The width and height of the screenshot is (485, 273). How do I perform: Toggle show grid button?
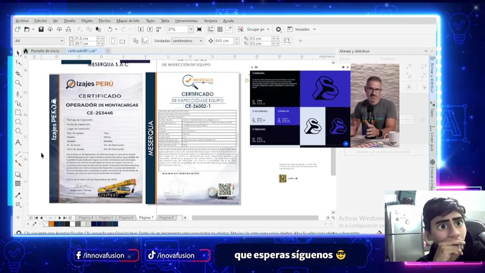click(x=220, y=29)
